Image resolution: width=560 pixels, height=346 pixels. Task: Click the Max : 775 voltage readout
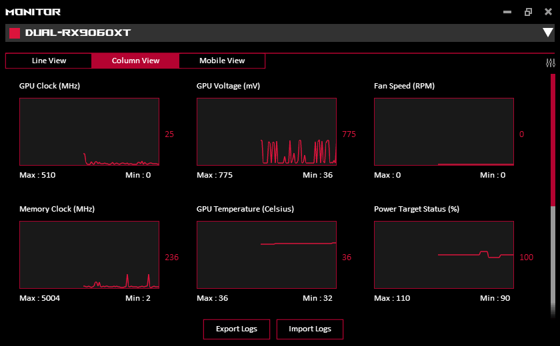(x=215, y=175)
